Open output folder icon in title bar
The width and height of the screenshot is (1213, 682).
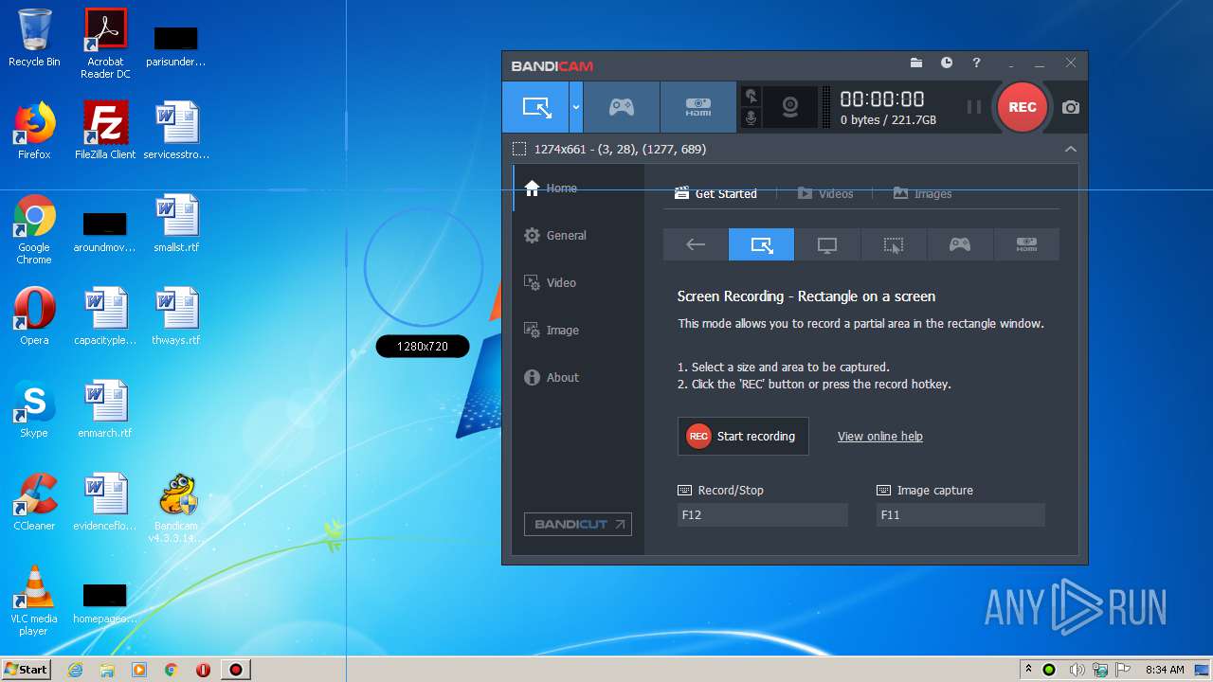coord(916,63)
